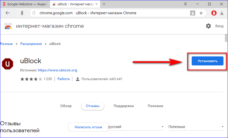
Task: Go to Разные breadcrumb link
Action: [x=6, y=44]
